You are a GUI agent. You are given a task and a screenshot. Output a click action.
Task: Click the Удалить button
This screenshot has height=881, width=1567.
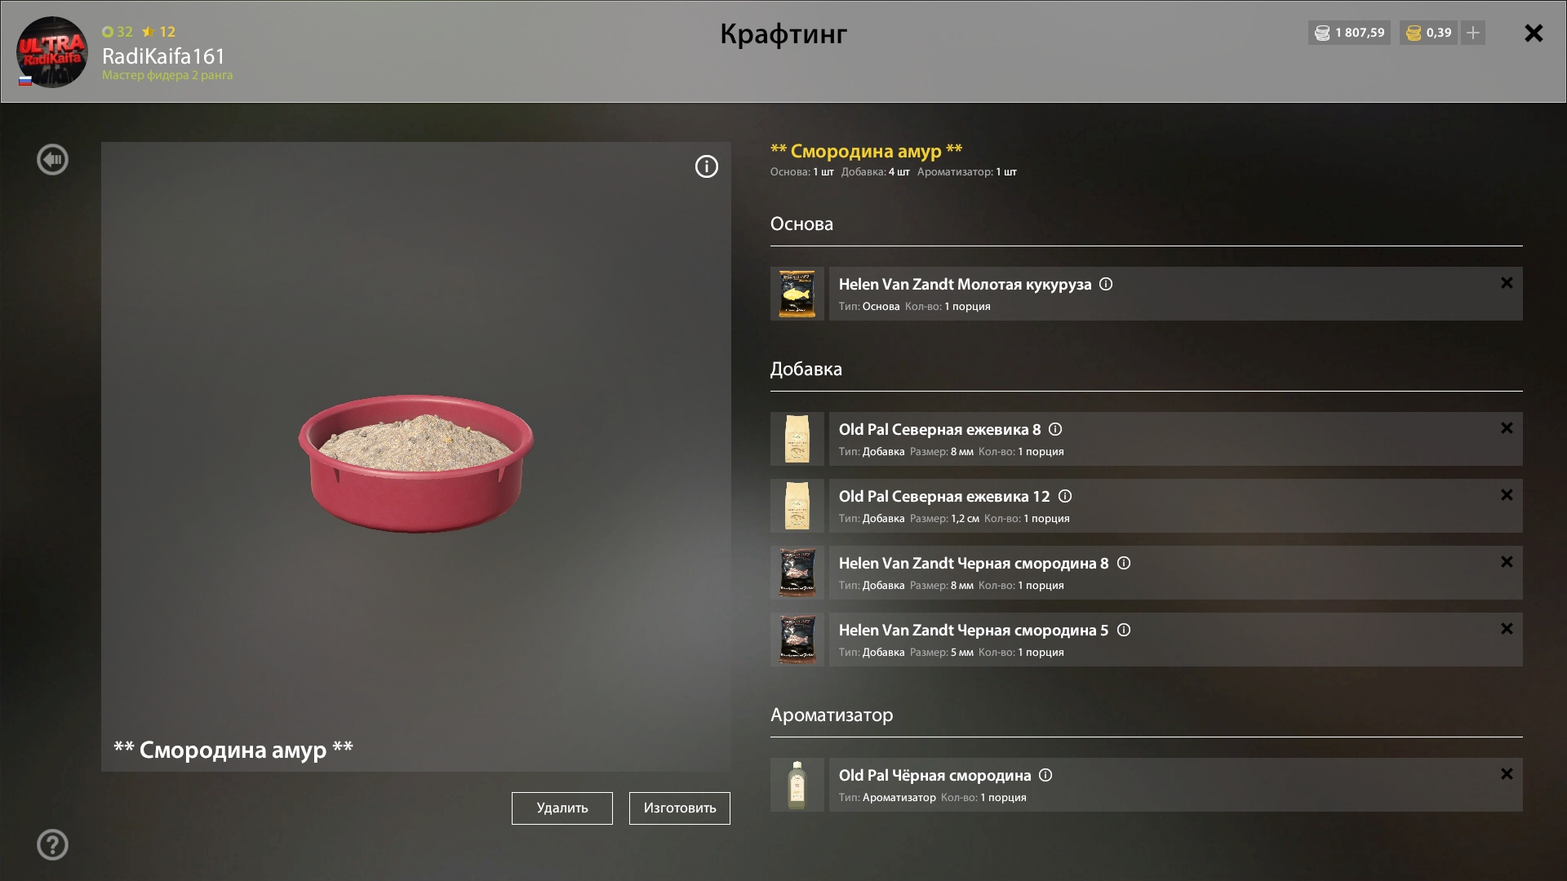click(562, 808)
